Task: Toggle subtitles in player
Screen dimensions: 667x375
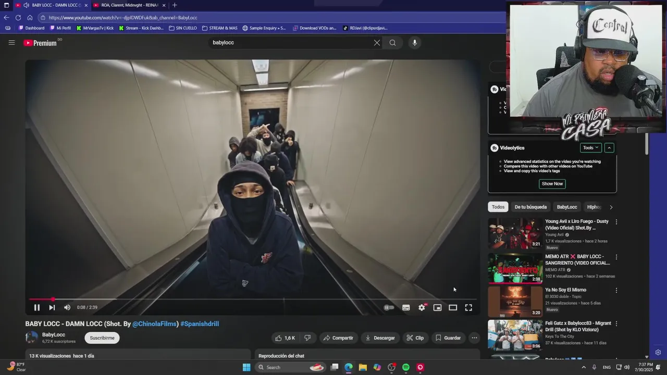Action: click(406, 307)
